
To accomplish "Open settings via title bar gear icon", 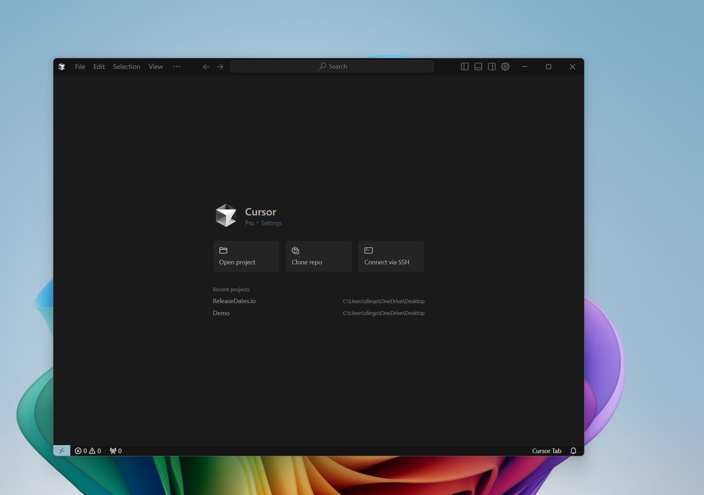I will coord(505,67).
